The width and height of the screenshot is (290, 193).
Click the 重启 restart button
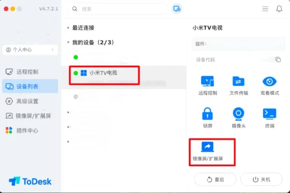(x=215, y=179)
